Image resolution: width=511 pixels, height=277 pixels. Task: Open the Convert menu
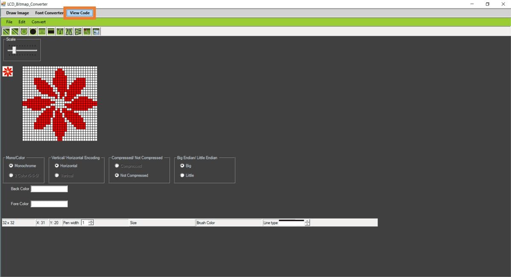pos(38,22)
